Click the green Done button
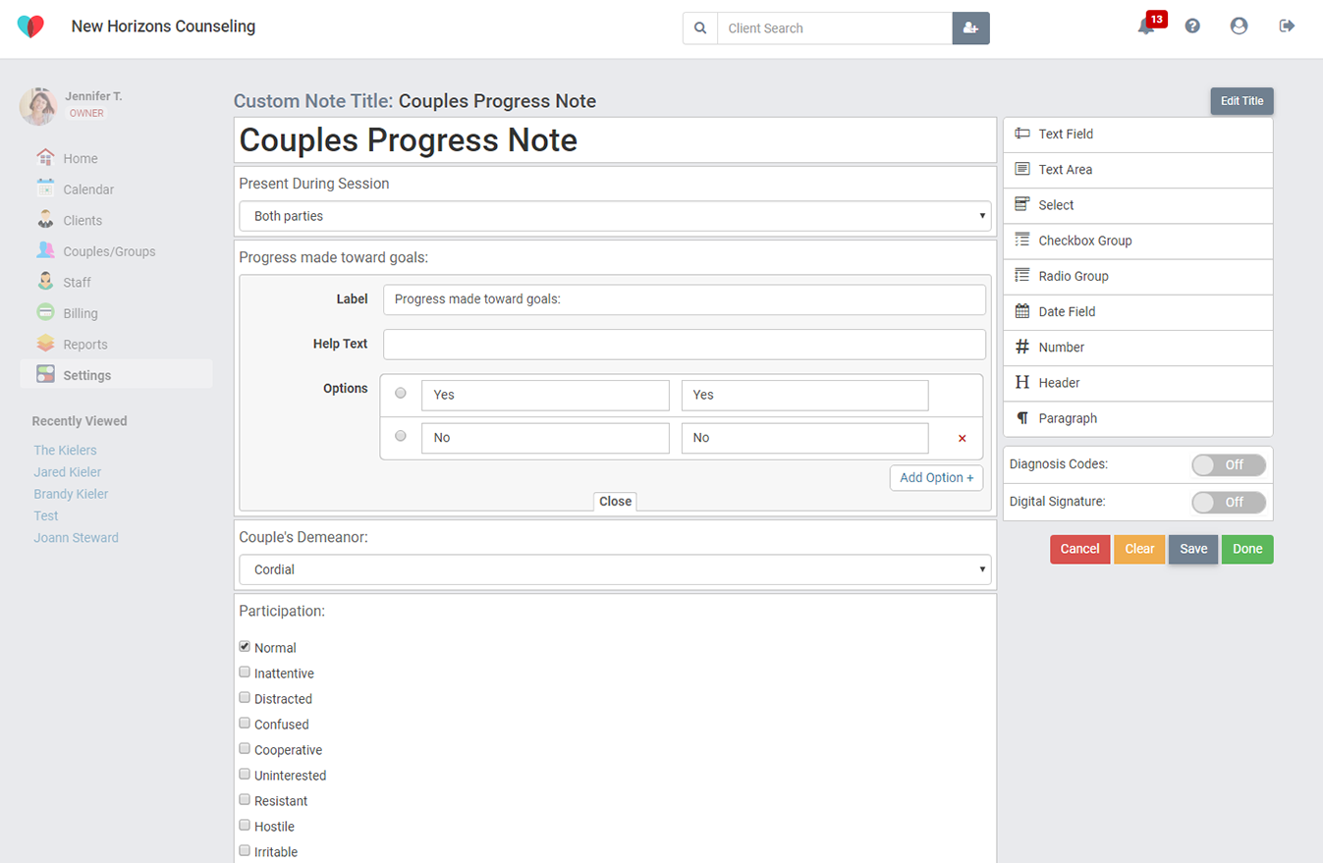The height and width of the screenshot is (863, 1323). [1247, 549]
